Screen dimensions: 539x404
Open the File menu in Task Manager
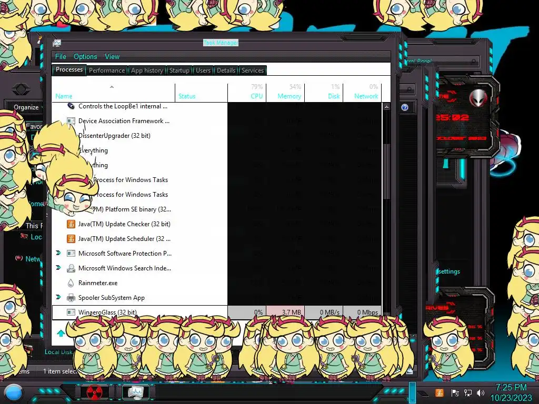pyautogui.click(x=61, y=56)
